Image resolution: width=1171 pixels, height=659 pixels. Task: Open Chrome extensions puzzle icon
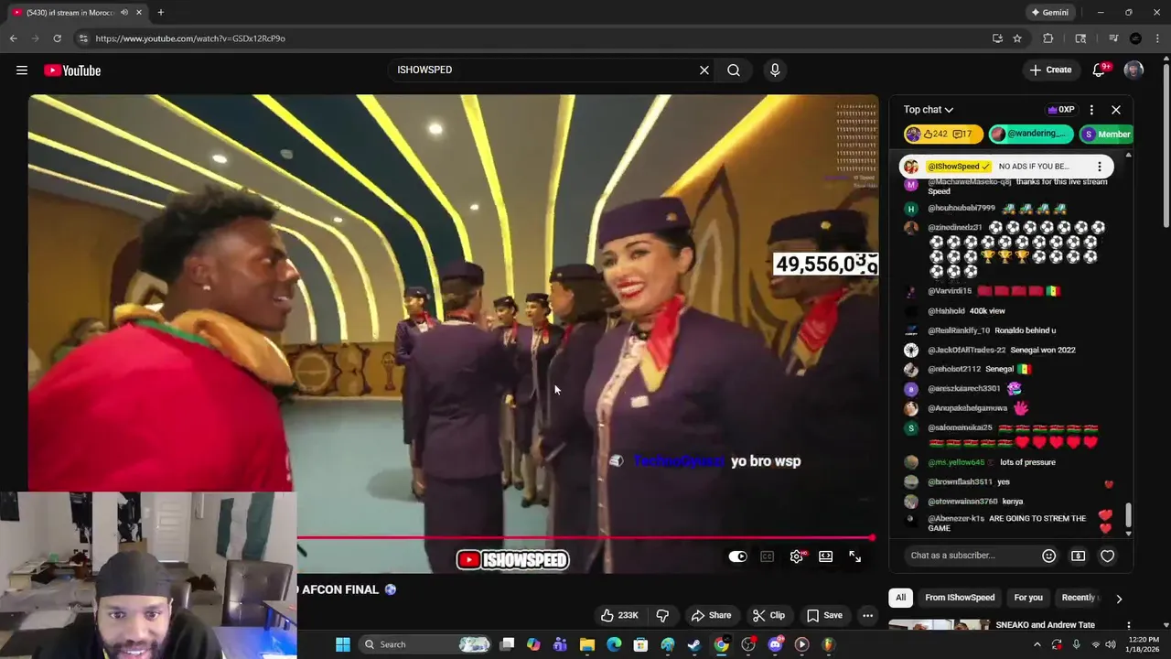[x=1048, y=38]
